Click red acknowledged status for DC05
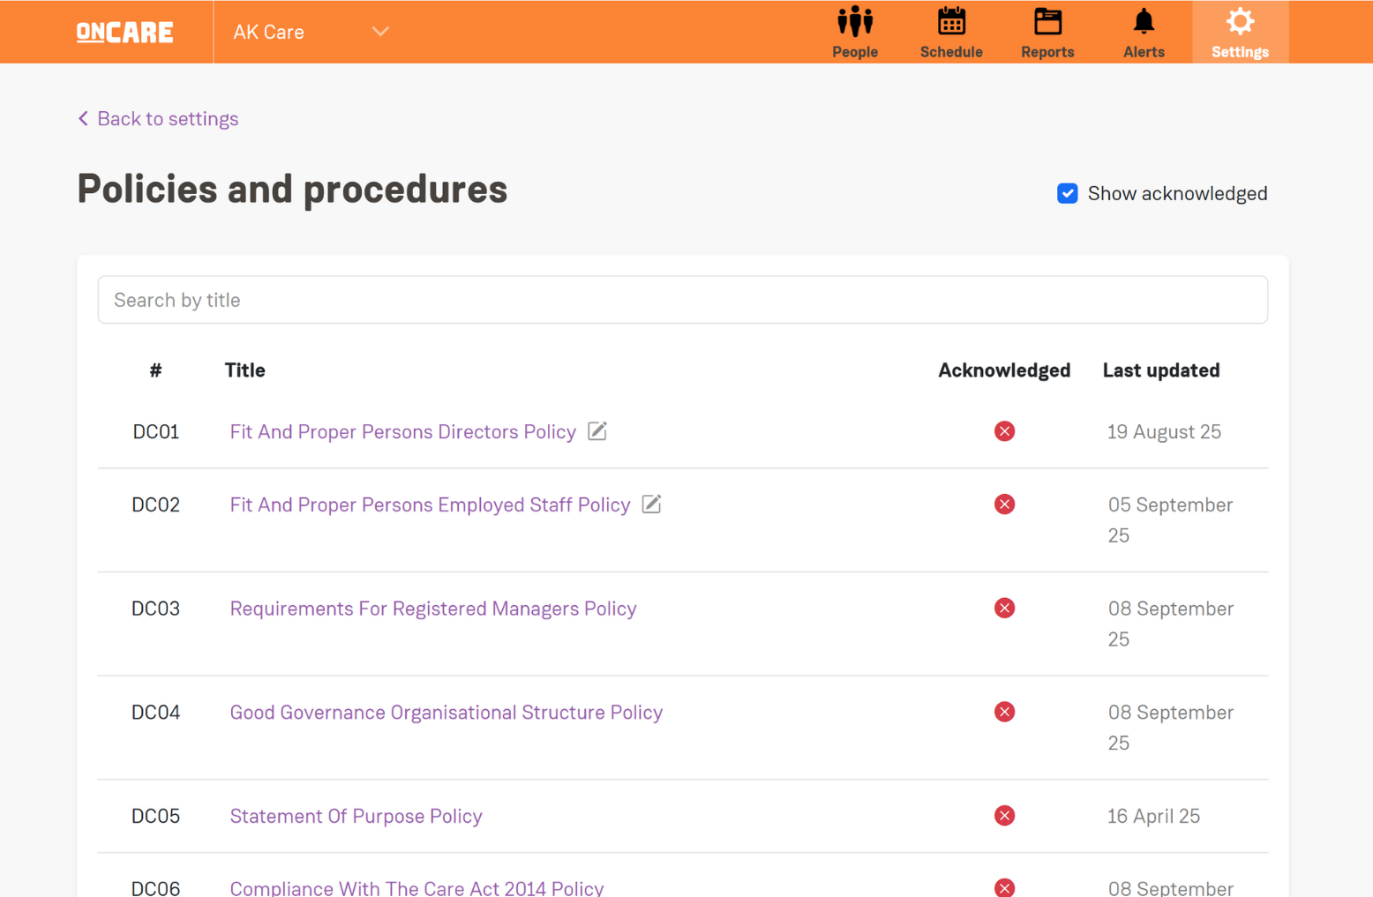The width and height of the screenshot is (1373, 897). pyautogui.click(x=1003, y=816)
